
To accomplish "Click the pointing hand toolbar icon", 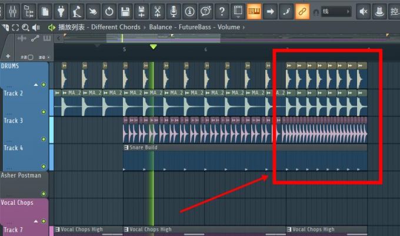I will tap(93, 12).
